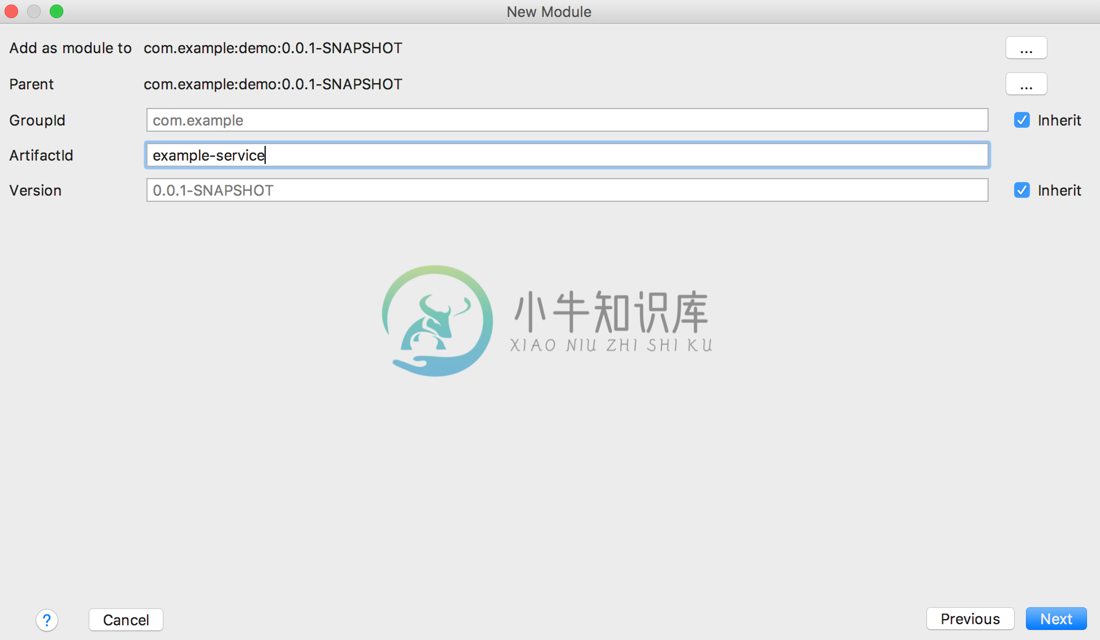Click the help '?' icon bottom left
This screenshot has width=1100, height=640.
pyautogui.click(x=47, y=620)
